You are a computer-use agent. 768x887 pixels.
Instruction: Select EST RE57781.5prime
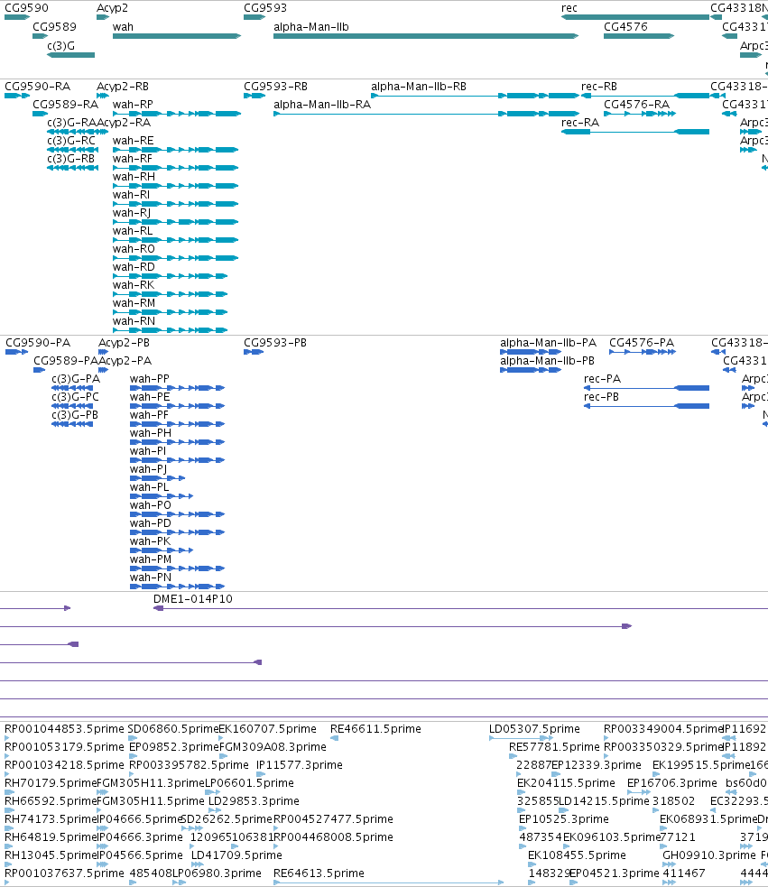(x=554, y=747)
